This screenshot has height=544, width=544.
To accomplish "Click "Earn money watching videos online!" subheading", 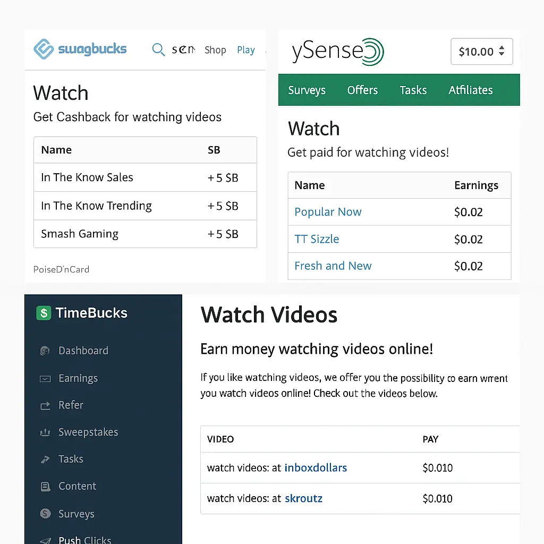I will click(x=317, y=349).
